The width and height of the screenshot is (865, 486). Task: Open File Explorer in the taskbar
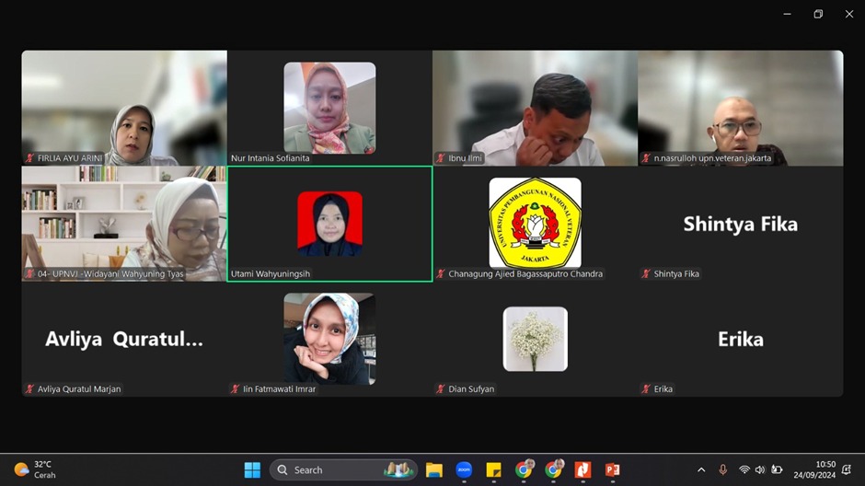(x=434, y=469)
